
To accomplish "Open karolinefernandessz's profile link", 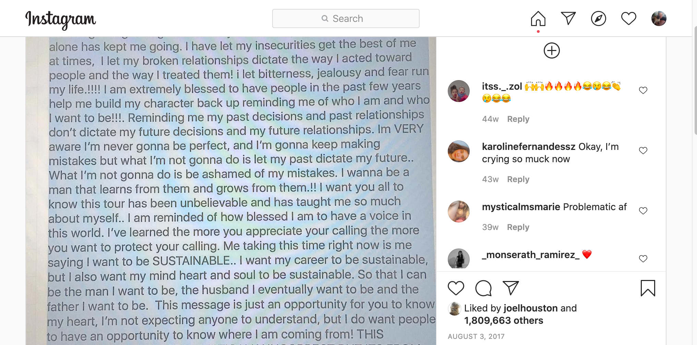I will (528, 147).
